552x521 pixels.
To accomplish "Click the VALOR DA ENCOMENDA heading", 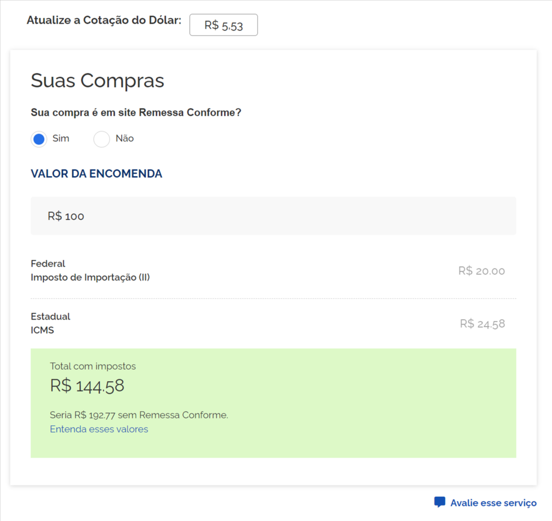I will coord(96,174).
